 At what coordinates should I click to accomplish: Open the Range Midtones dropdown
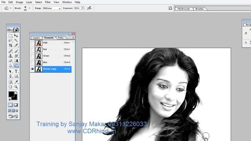(52, 8)
